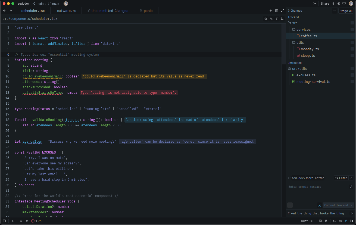The width and height of the screenshot is (356, 225).
Task: Zoom the editor pane with expand arrows
Action: coord(283,11)
